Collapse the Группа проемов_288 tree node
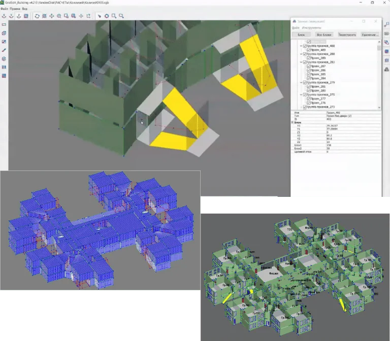 pyautogui.click(x=301, y=54)
